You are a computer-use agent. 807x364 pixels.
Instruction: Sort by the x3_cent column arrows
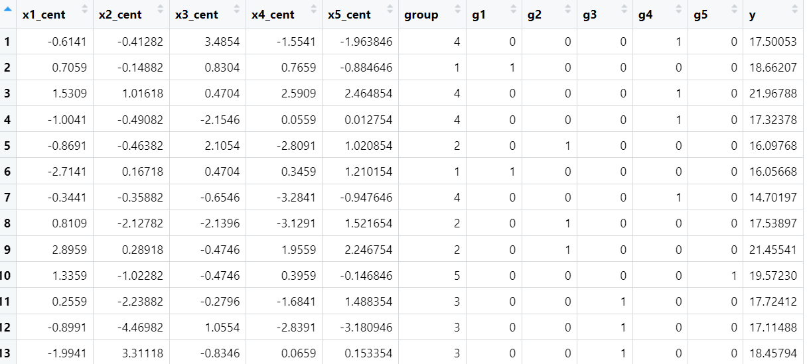click(237, 9)
